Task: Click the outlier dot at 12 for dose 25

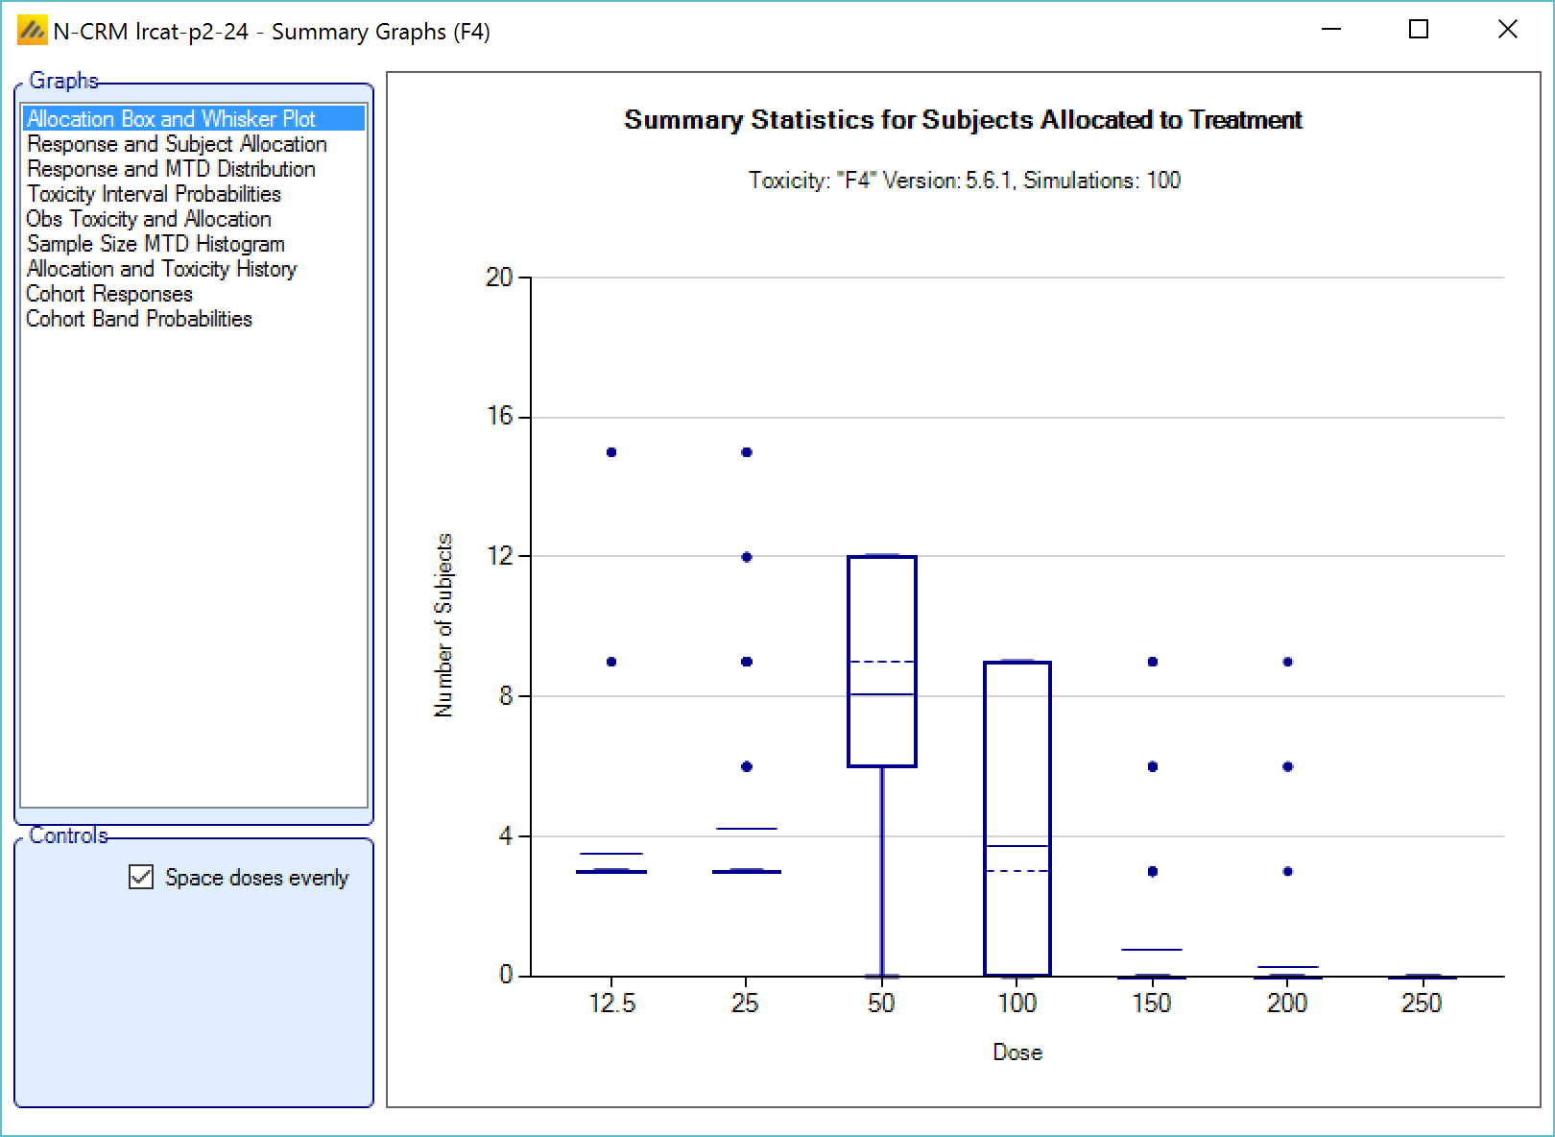Action: (747, 557)
